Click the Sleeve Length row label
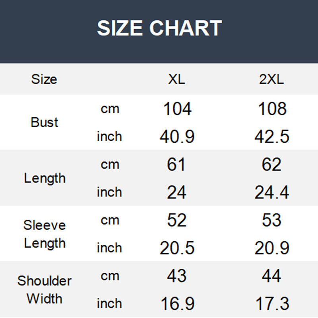This screenshot has width=318, height=318. coord(44,234)
